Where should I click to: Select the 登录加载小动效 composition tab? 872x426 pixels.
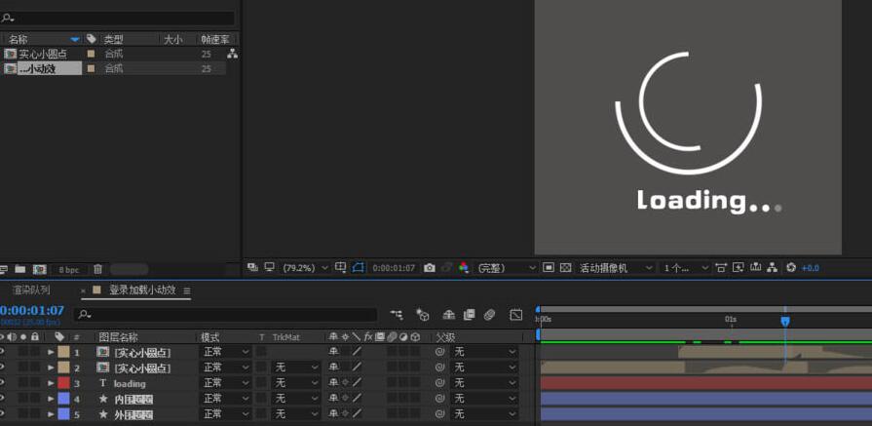coord(142,290)
